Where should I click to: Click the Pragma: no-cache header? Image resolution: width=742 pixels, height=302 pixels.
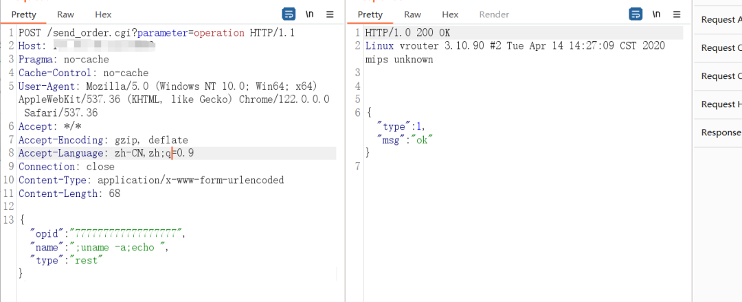click(x=64, y=60)
